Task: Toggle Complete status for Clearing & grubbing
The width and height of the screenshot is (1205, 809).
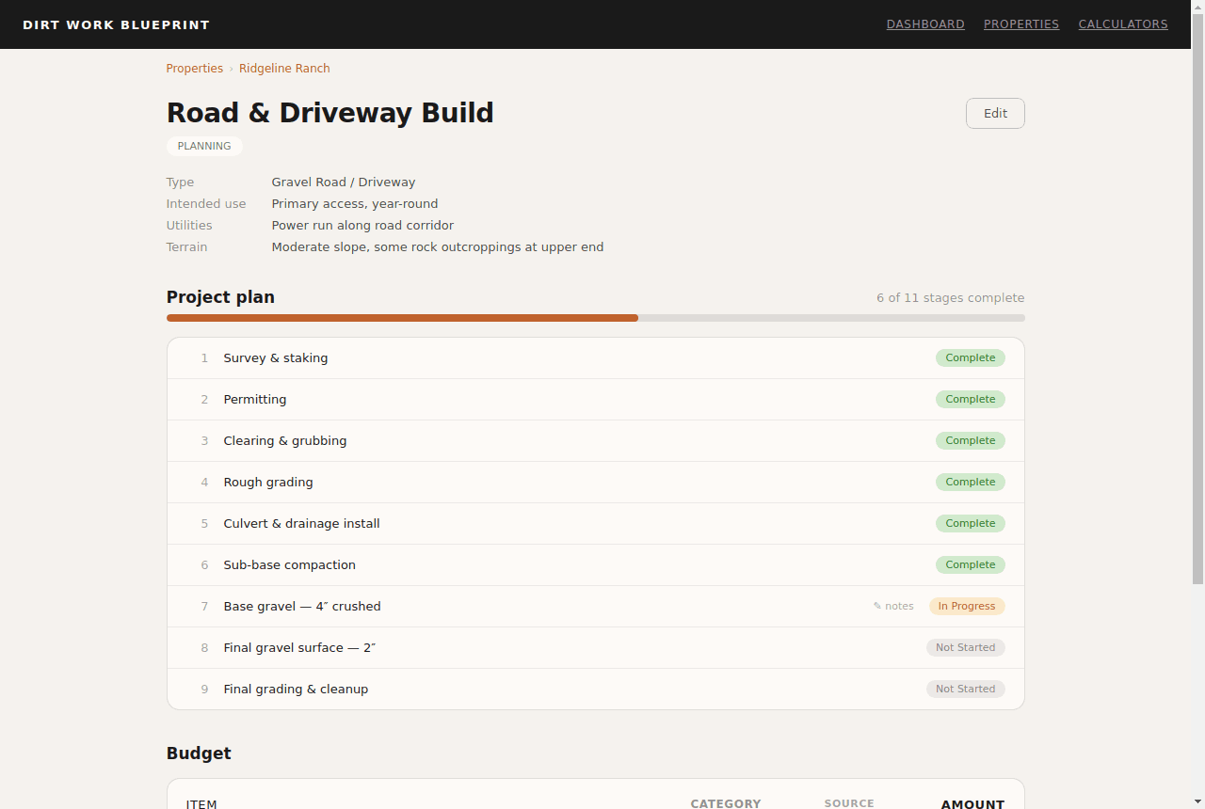Action: (971, 441)
